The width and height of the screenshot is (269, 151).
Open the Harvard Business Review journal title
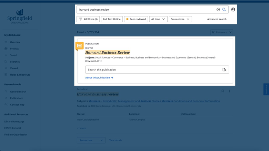[x=107, y=52]
